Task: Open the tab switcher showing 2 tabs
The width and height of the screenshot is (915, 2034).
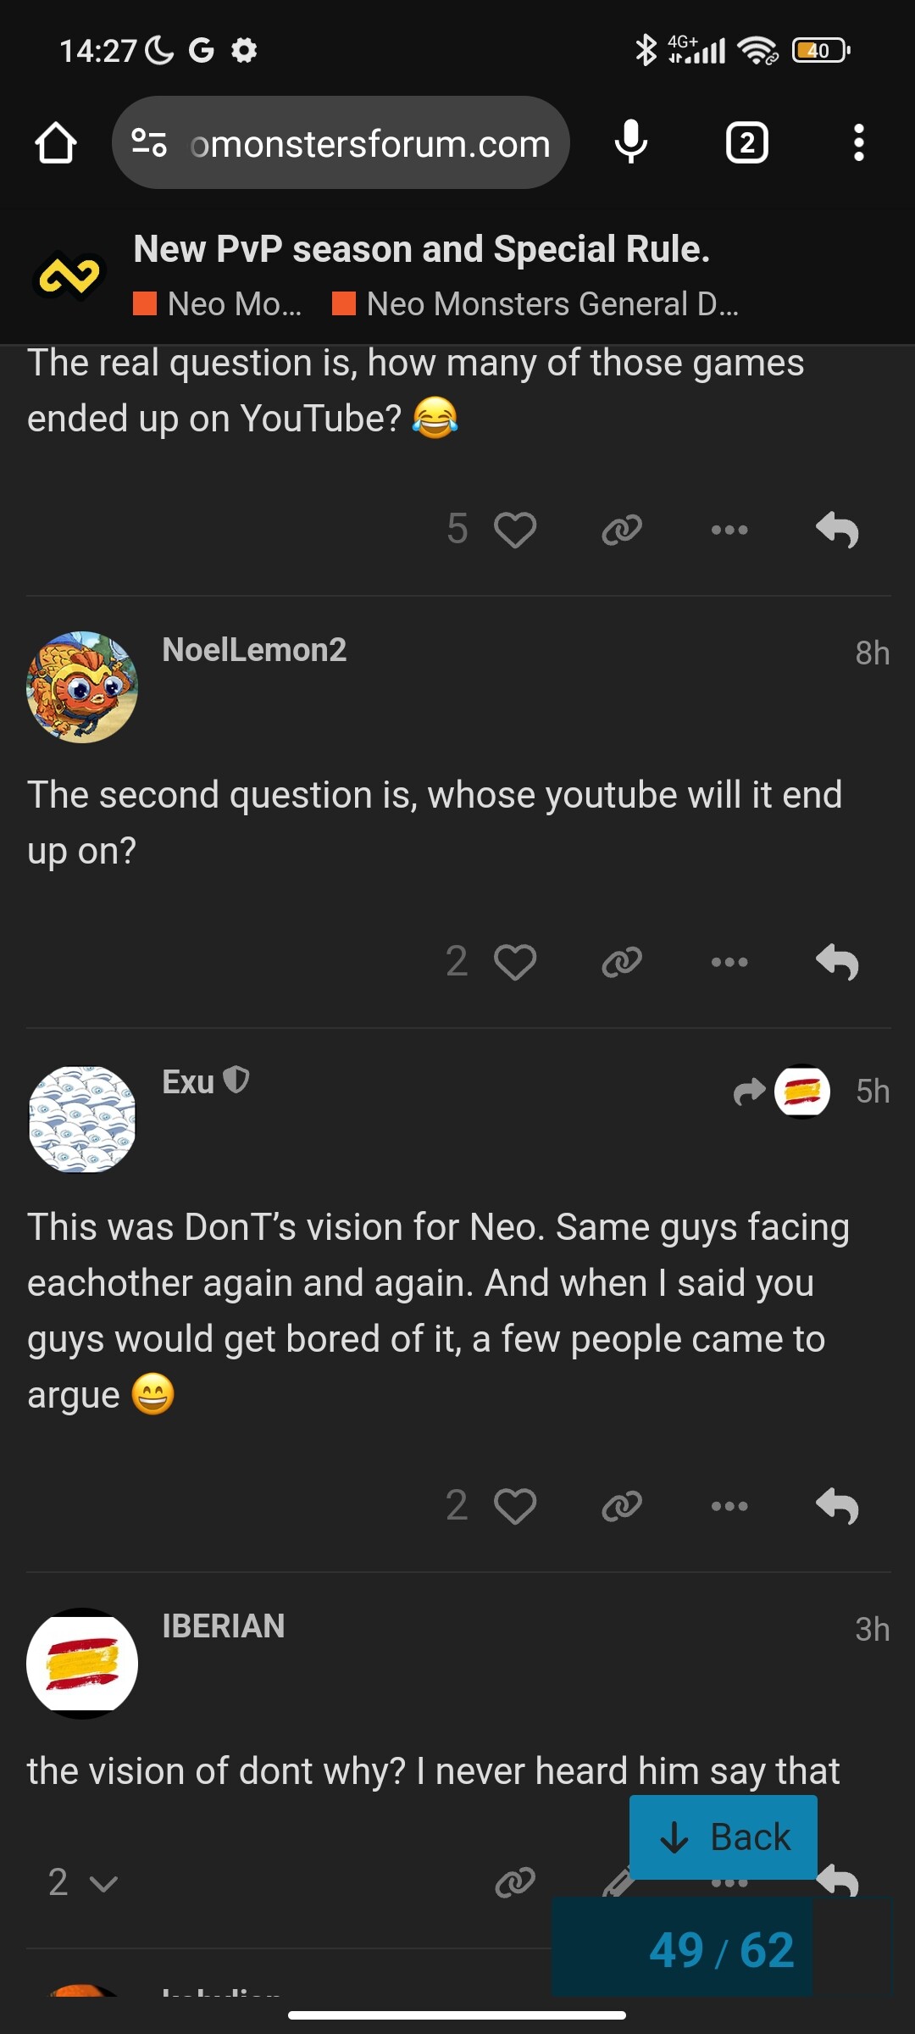Action: (746, 142)
